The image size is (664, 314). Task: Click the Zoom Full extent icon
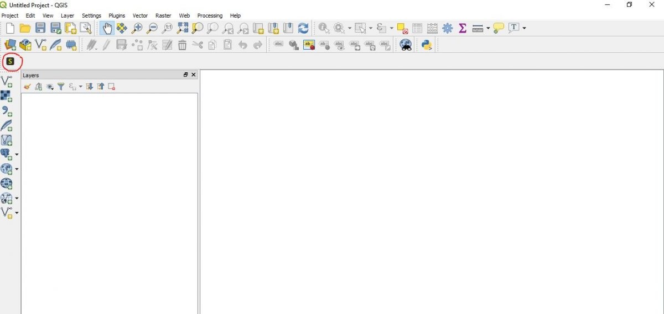[x=182, y=28]
